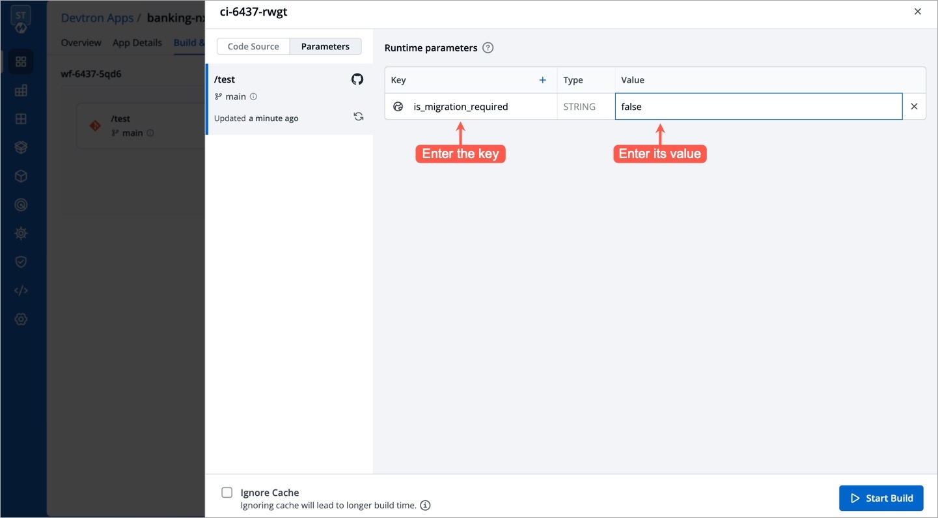Click the Value field containing false

coord(758,107)
